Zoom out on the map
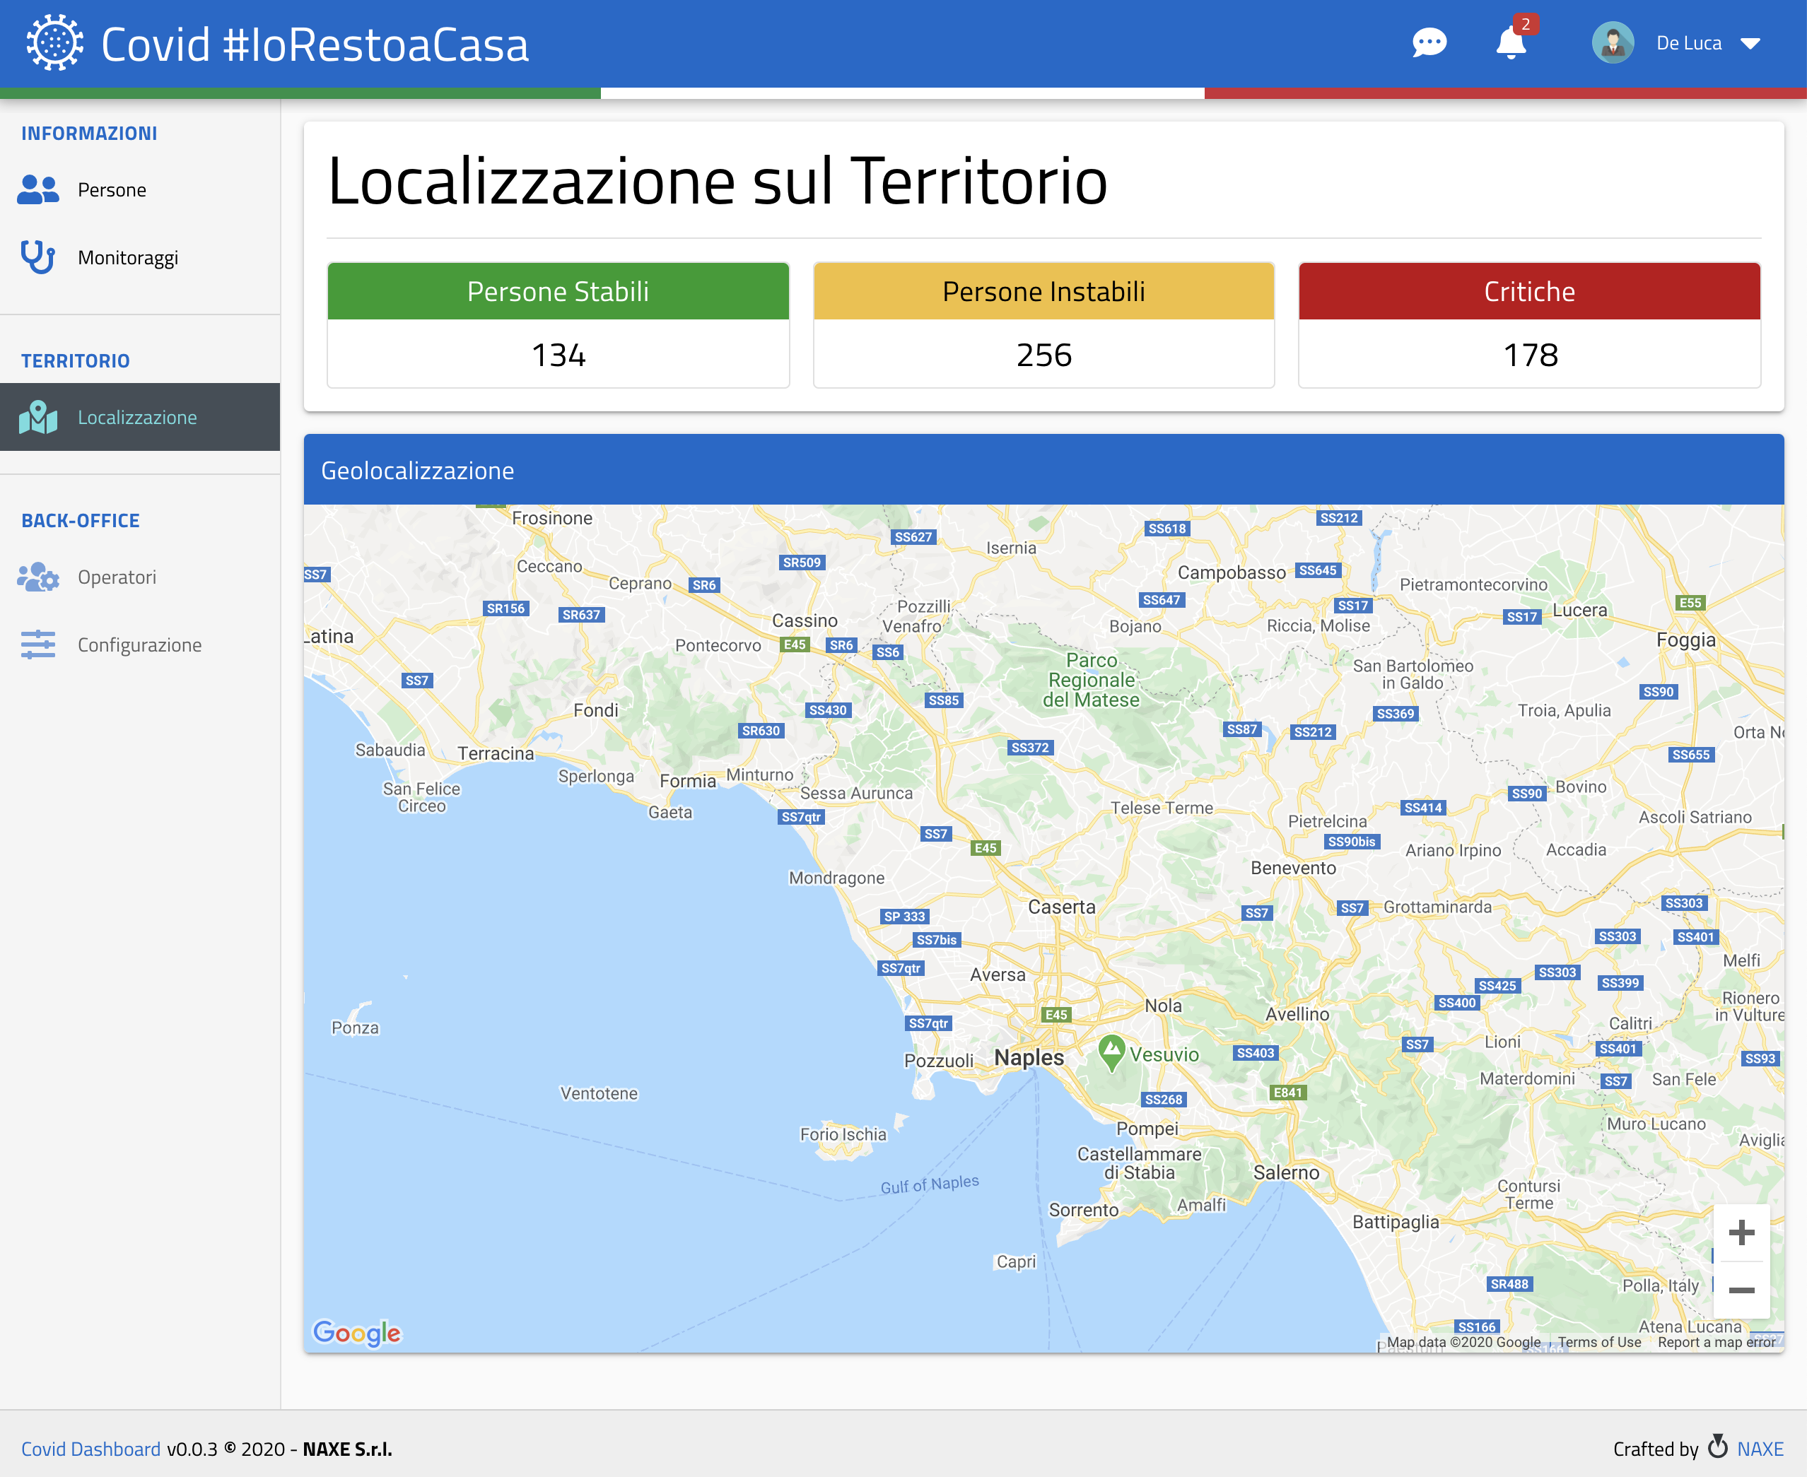The width and height of the screenshot is (1807, 1477). [1741, 1290]
